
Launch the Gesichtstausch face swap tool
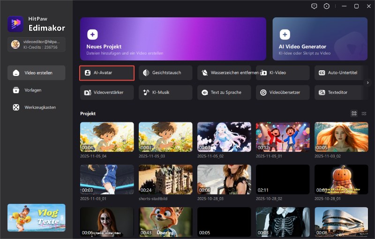coord(165,73)
